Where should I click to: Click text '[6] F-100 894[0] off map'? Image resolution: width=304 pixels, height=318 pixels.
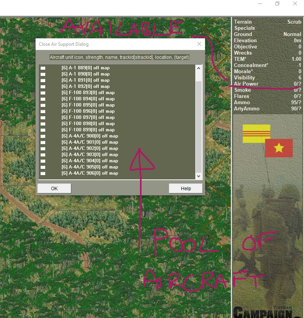(88, 99)
